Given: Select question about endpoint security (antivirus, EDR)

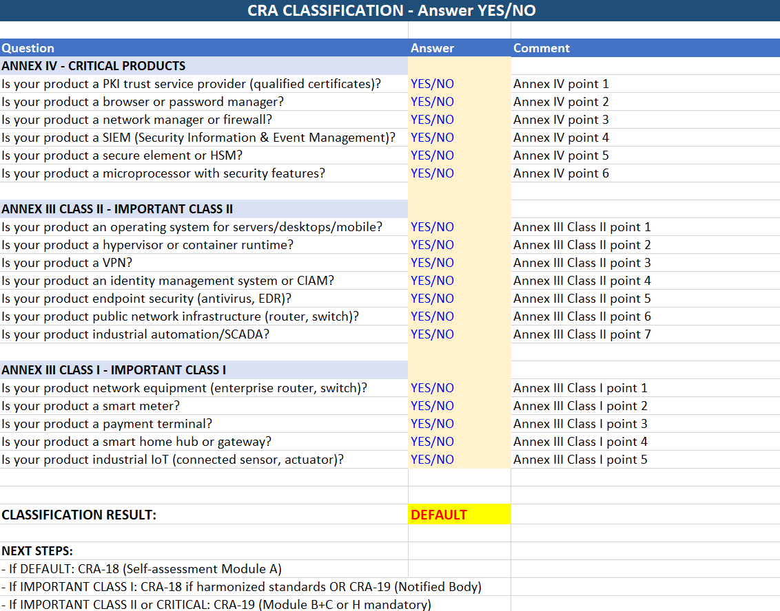Looking at the screenshot, I should 147,299.
